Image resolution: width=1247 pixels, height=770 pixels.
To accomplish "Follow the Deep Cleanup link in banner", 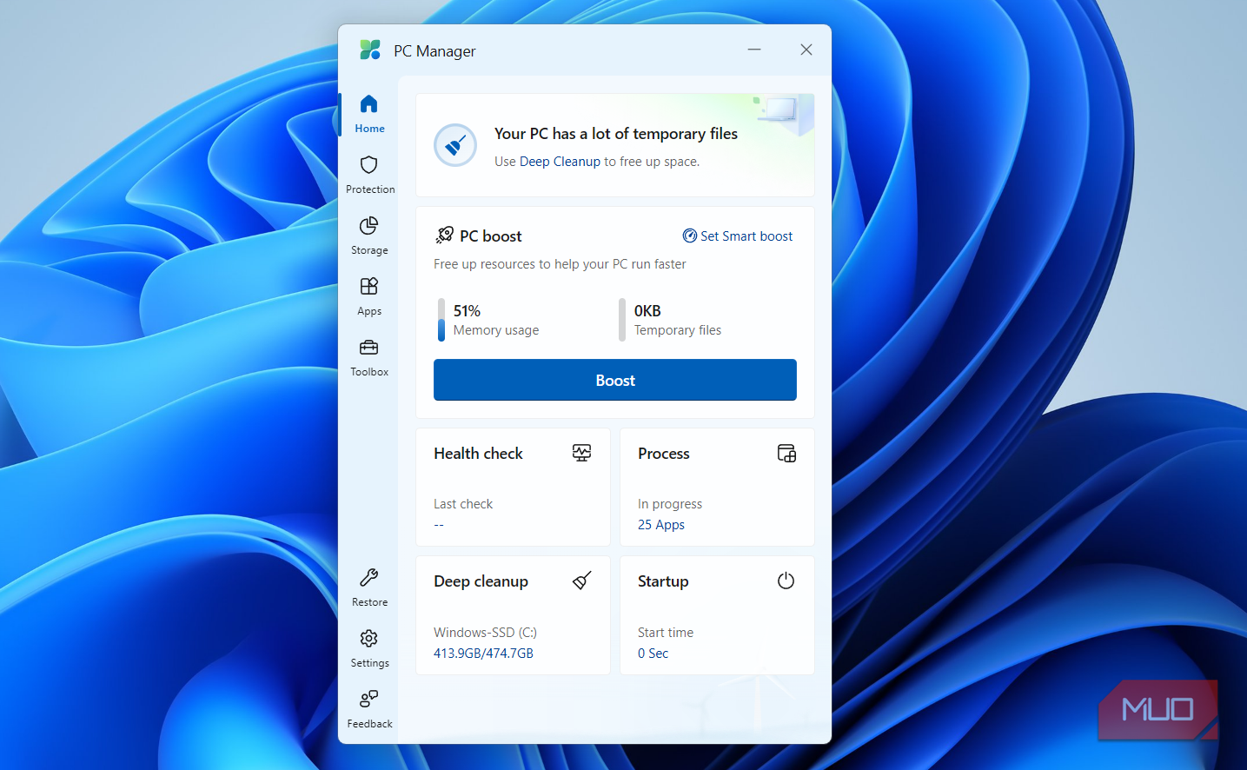I will [x=560, y=162].
